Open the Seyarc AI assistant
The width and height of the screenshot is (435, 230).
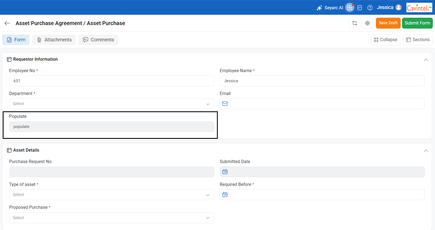[330, 8]
